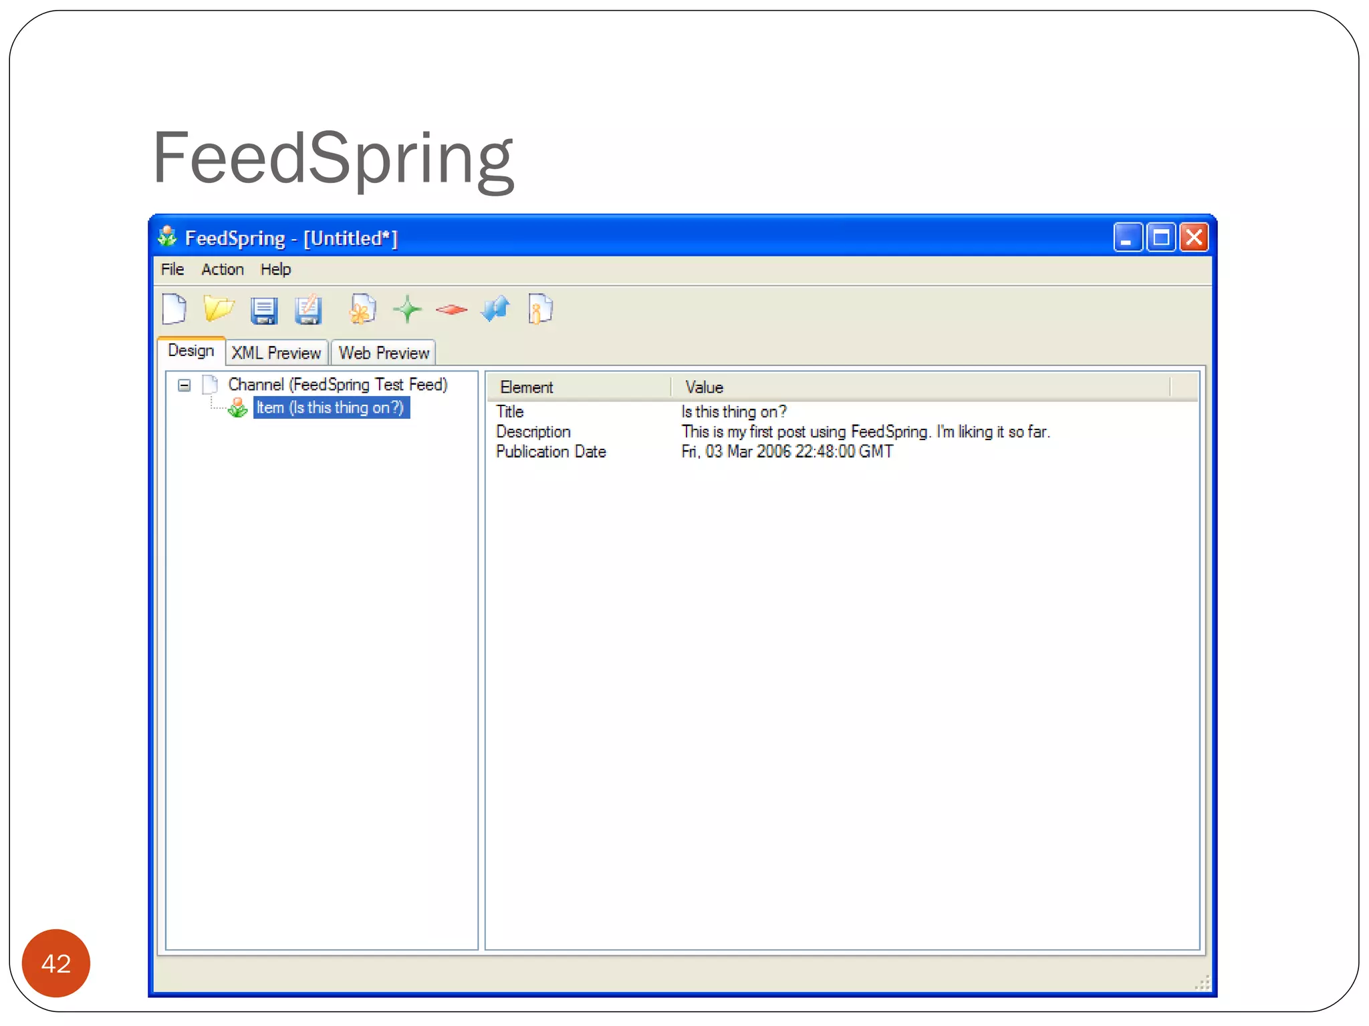Click the 'Fri, 03 Mar 2006 22:48:00 GMT' value
This screenshot has height=1026, width=1369.
(787, 452)
